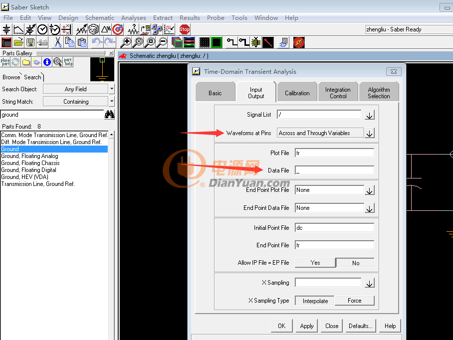Image resolution: width=453 pixels, height=340 pixels.
Task: Open the X Sampling arrow menu
Action: pos(370,283)
